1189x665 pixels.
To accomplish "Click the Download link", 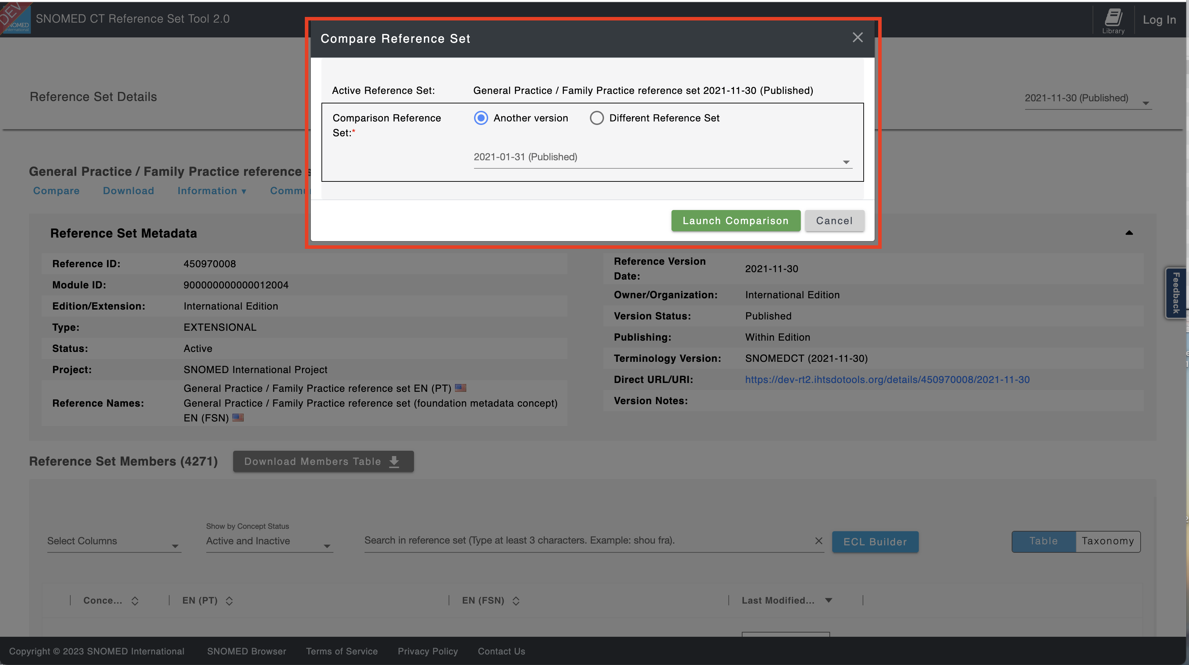I will [x=128, y=191].
